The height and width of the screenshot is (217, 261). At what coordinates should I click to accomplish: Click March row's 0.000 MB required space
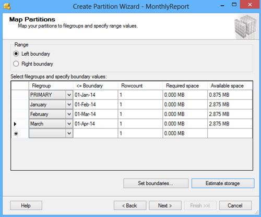click(x=185, y=124)
